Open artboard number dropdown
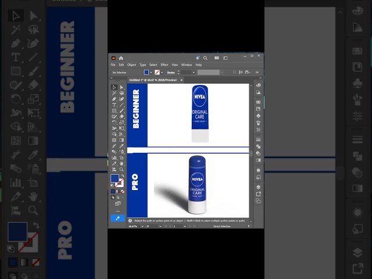Image resolution: width=372 pixels, height=279 pixels. coord(185,226)
